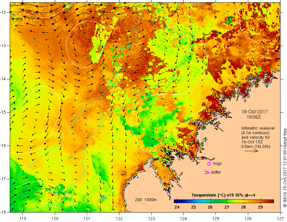The width and height of the screenshot is (287, 222).
Task: Click the latitude axis label '-12'
Action: [x=4, y=12]
